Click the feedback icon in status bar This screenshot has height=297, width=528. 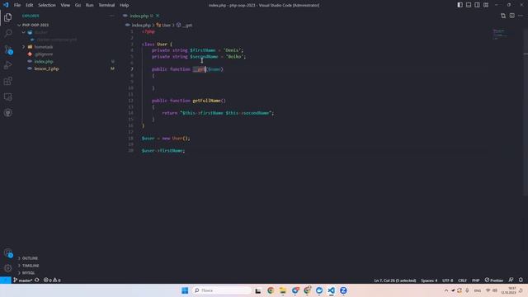click(511, 280)
